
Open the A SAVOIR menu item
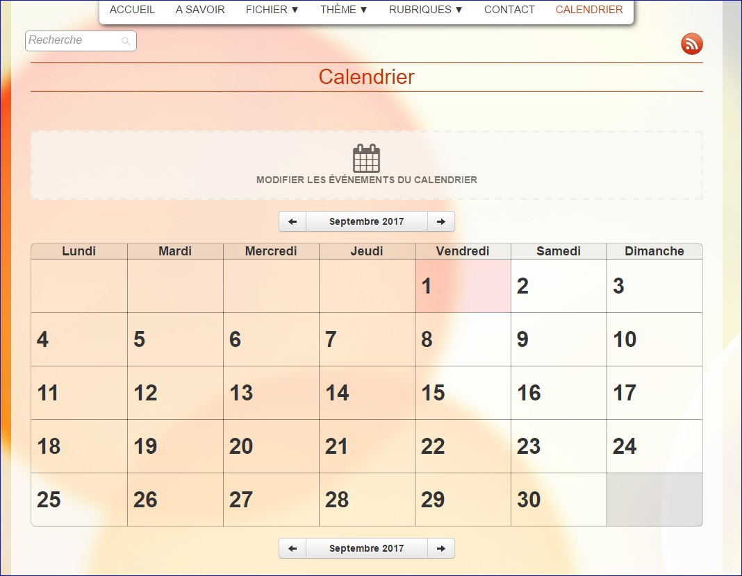(200, 10)
